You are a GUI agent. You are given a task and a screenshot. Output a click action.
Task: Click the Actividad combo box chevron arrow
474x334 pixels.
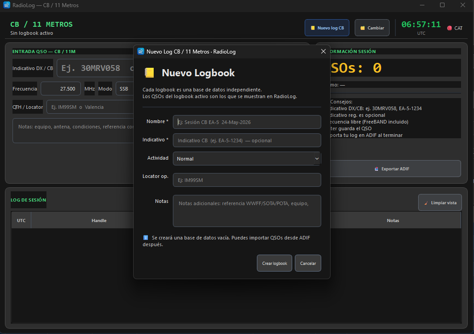317,159
